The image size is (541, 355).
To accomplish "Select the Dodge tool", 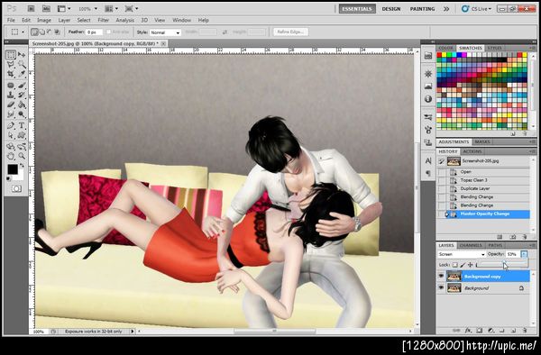I will click(x=22, y=114).
